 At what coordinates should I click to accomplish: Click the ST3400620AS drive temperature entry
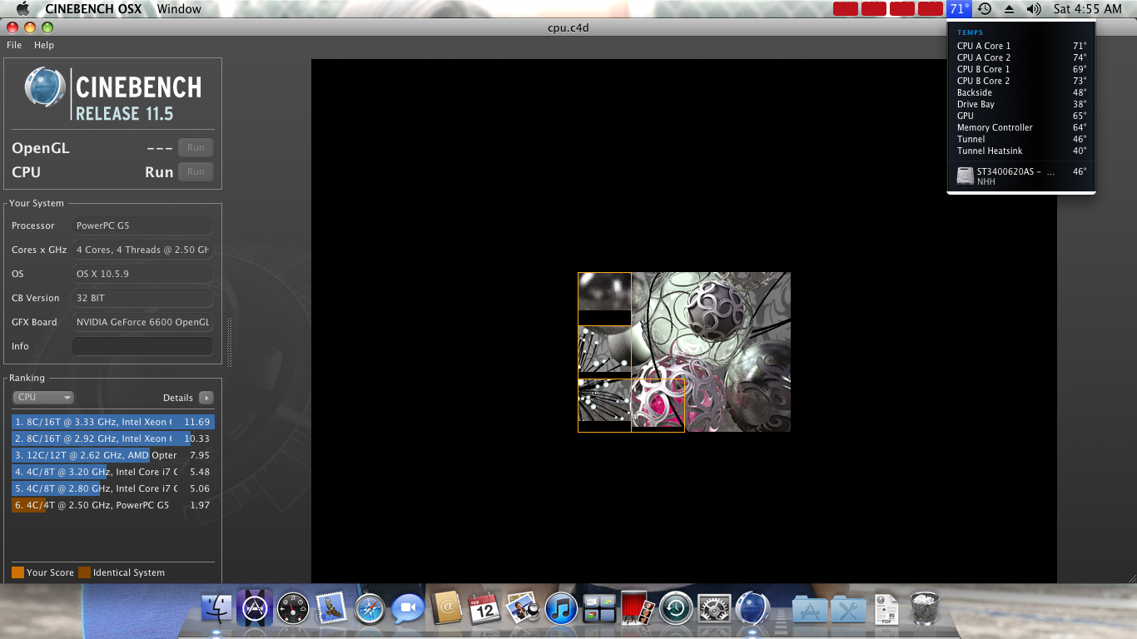click(1021, 176)
